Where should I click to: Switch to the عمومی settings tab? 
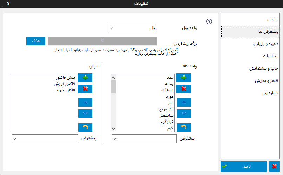[x=273, y=19]
